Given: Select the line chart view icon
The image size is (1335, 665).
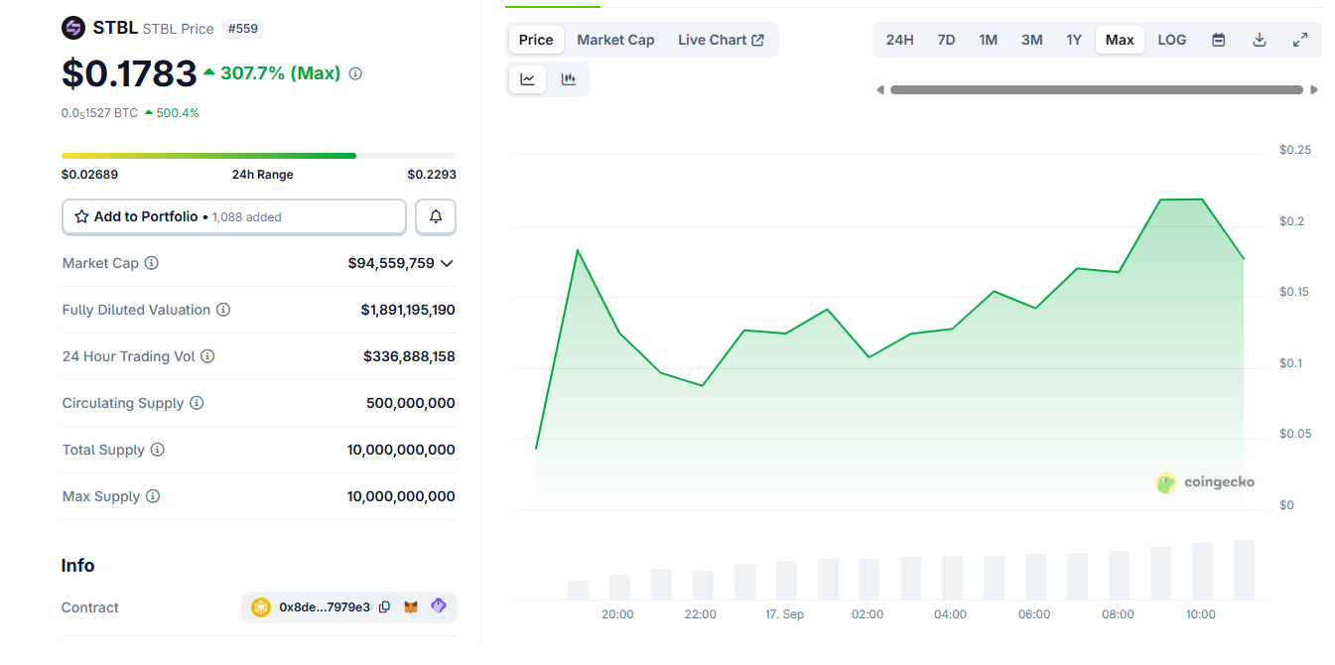Looking at the screenshot, I should coord(527,79).
